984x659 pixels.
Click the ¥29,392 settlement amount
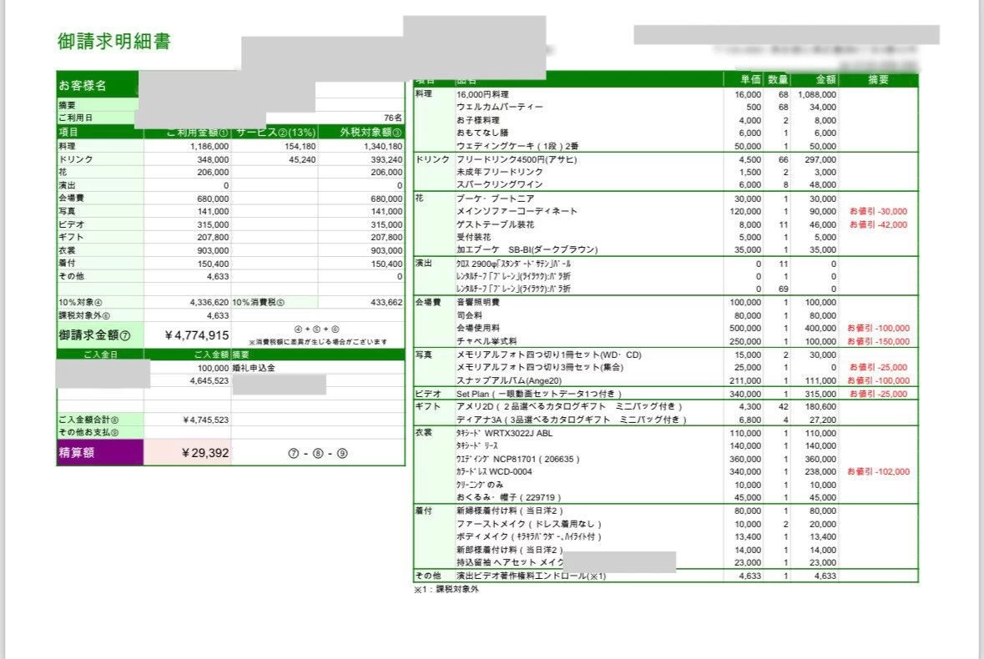pyautogui.click(x=204, y=453)
